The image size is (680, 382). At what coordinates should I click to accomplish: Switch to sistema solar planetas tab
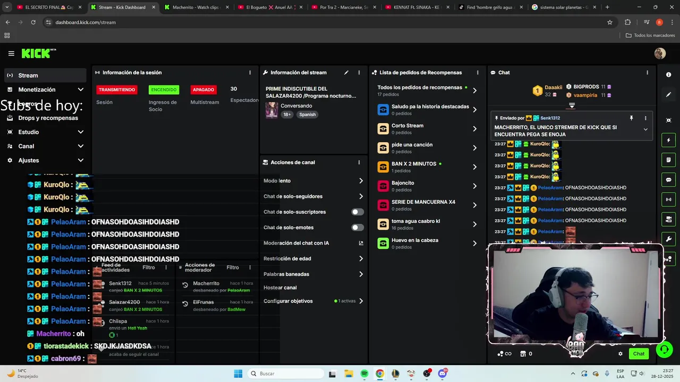point(564,7)
